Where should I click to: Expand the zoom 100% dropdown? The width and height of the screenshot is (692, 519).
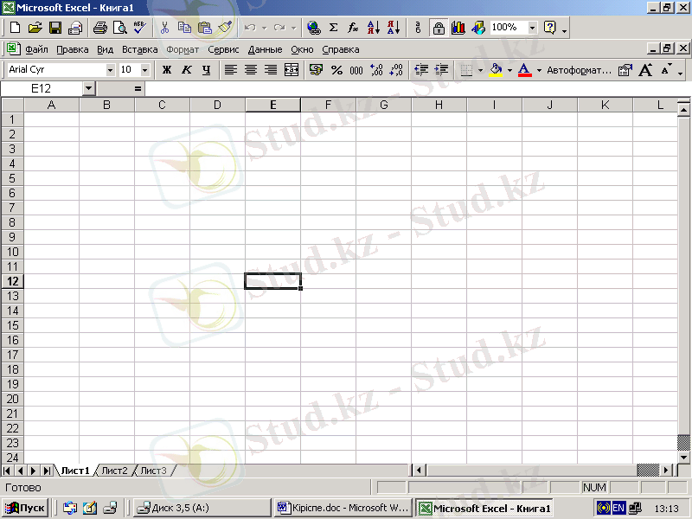click(532, 28)
